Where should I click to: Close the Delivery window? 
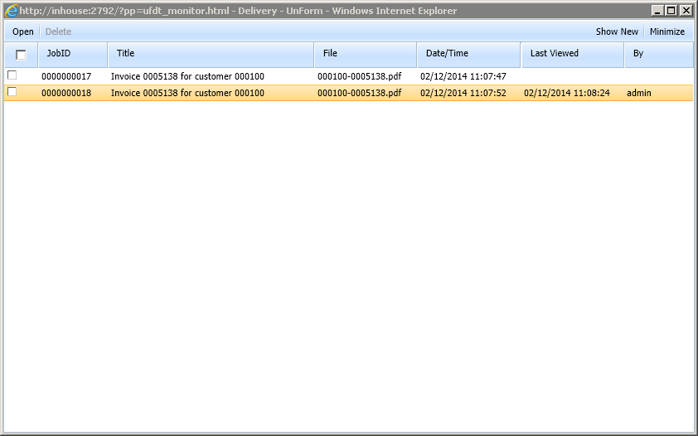[x=685, y=11]
